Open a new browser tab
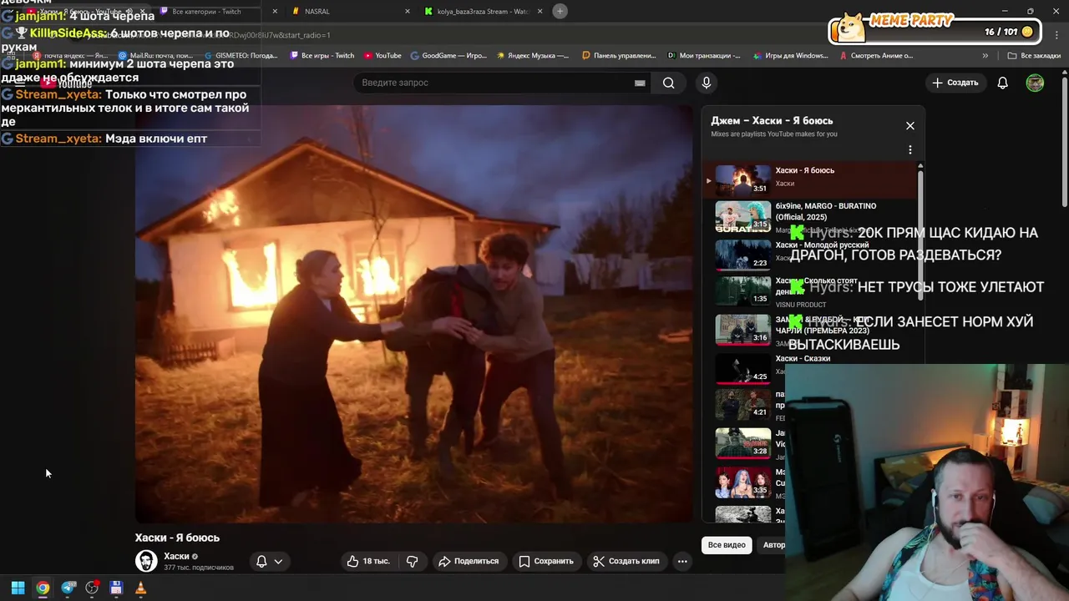This screenshot has width=1069, height=601. click(x=560, y=11)
